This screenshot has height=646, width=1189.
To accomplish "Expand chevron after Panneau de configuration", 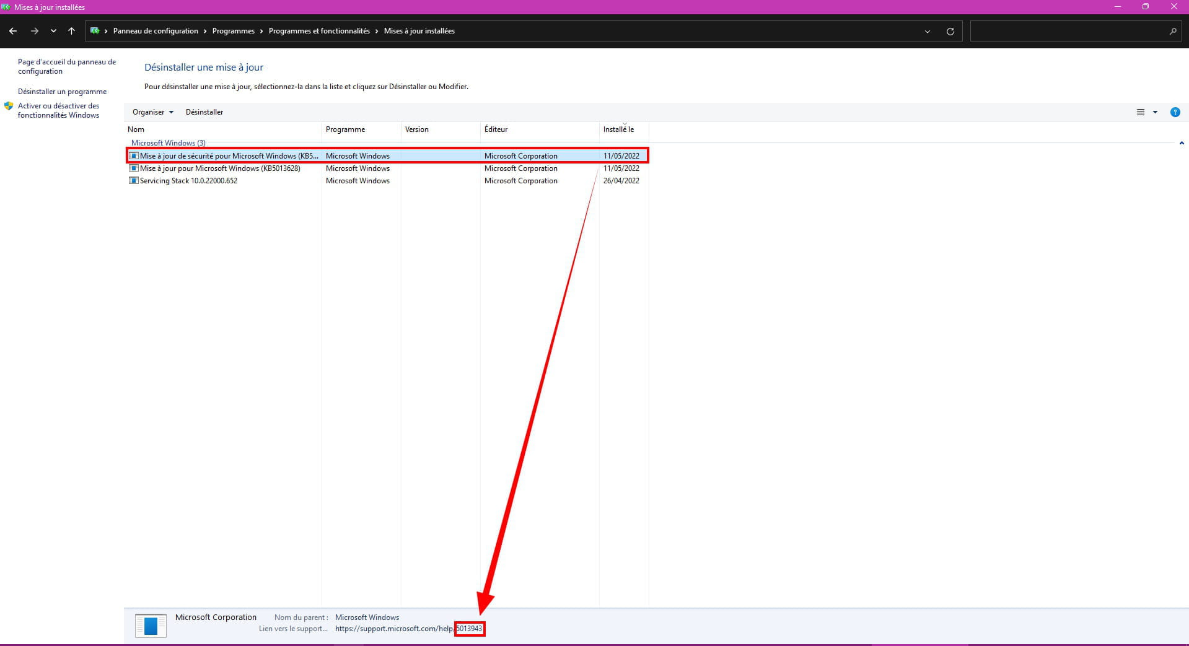I will click(205, 31).
